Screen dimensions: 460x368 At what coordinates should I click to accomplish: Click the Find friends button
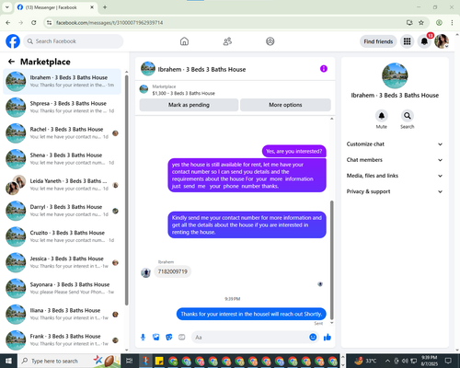[378, 41]
